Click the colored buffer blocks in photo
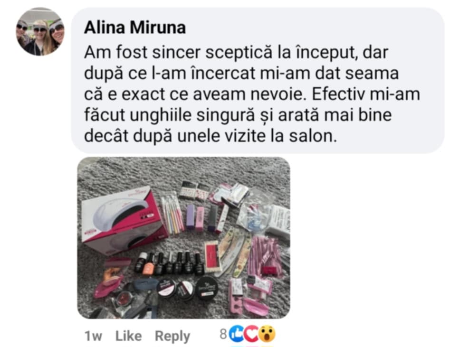 (202, 217)
